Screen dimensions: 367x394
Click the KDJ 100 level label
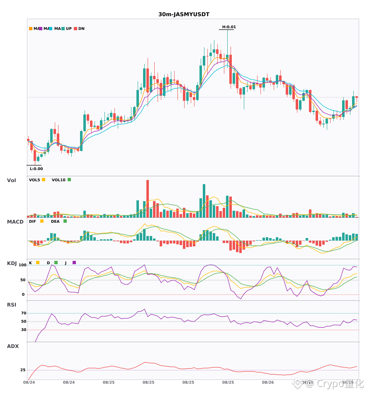click(x=23, y=265)
